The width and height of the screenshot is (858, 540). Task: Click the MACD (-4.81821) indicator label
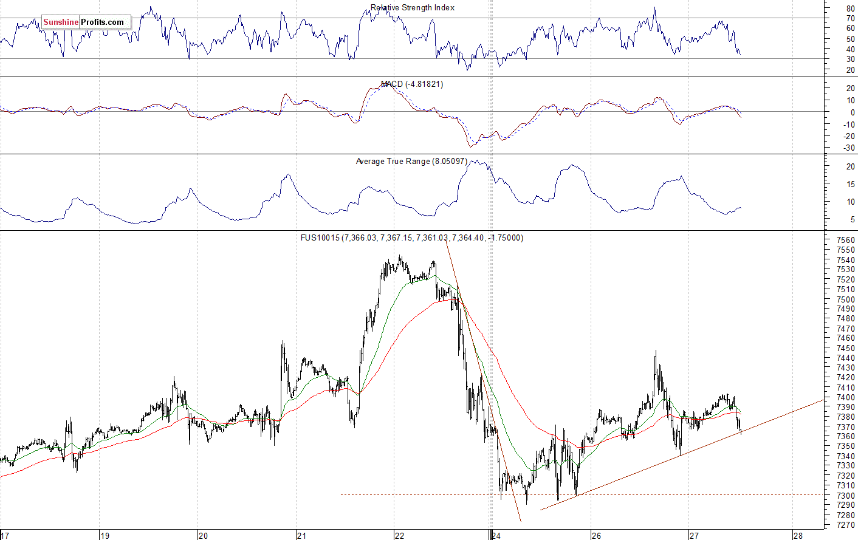point(412,84)
